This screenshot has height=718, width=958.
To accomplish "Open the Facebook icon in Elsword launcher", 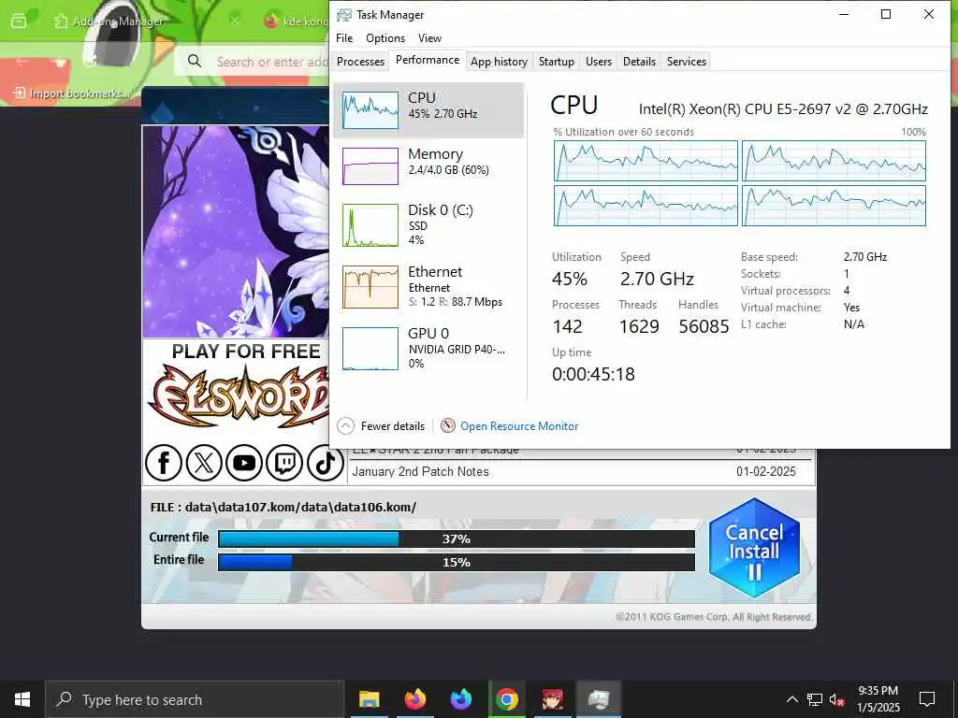I will tap(163, 463).
